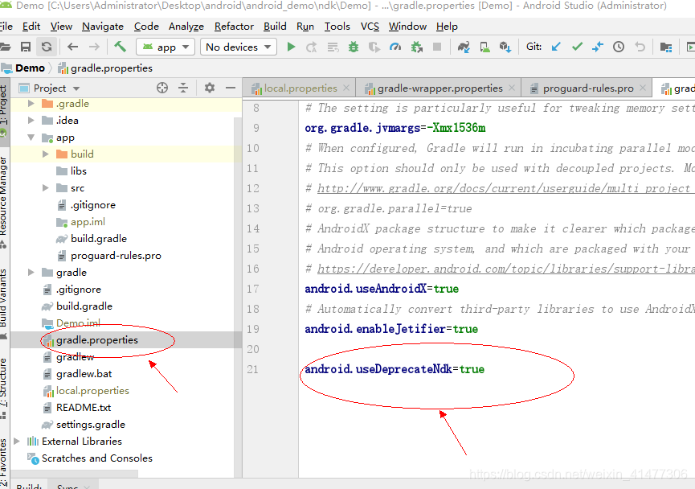Click Collapse All icon in Project panel
The image size is (695, 489).
click(x=183, y=88)
